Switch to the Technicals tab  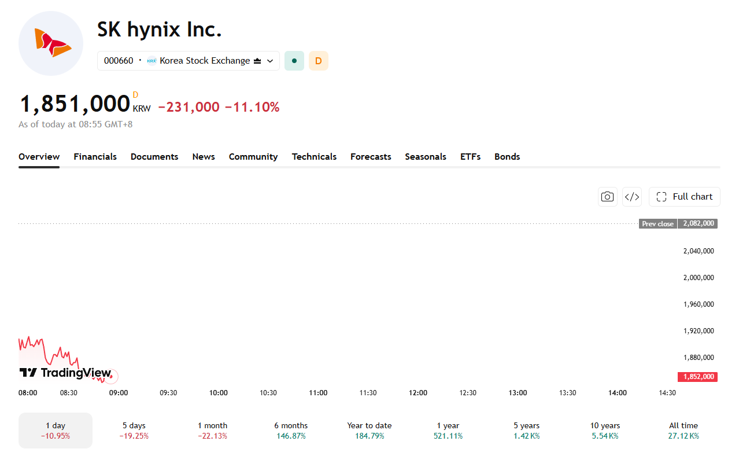click(x=314, y=157)
